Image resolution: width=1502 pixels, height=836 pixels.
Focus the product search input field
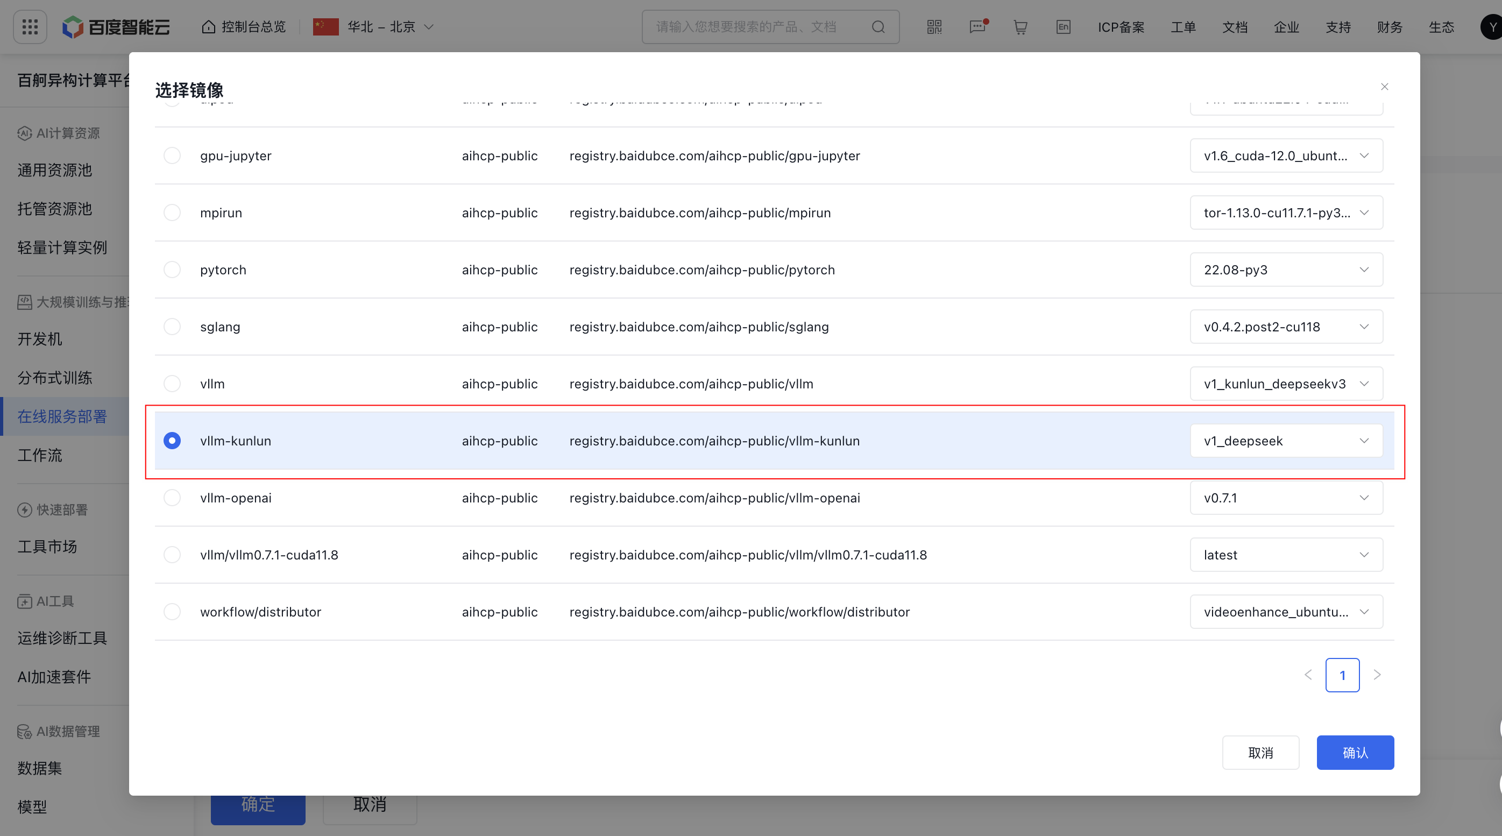(x=770, y=27)
